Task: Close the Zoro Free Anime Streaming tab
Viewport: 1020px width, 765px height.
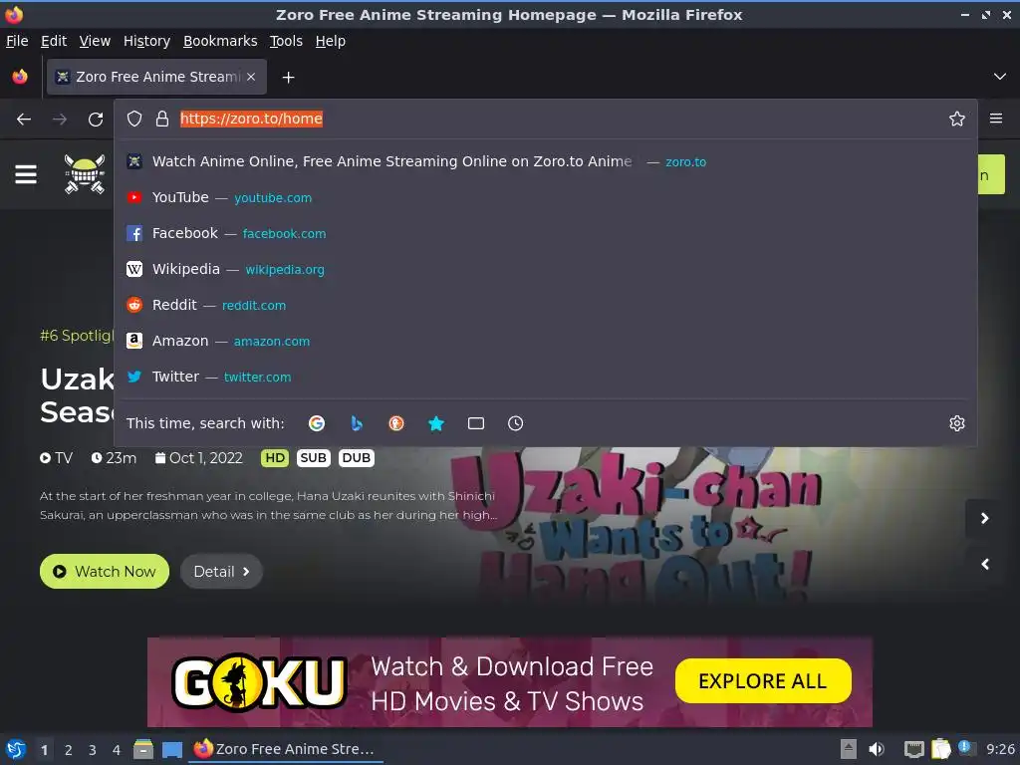Action: point(251,77)
